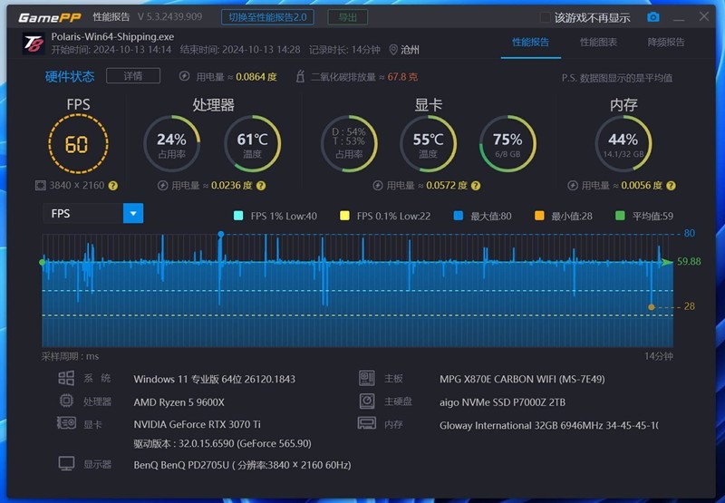The height and width of the screenshot is (503, 725).
Task: Click the GamePP logo
Action: click(50, 17)
